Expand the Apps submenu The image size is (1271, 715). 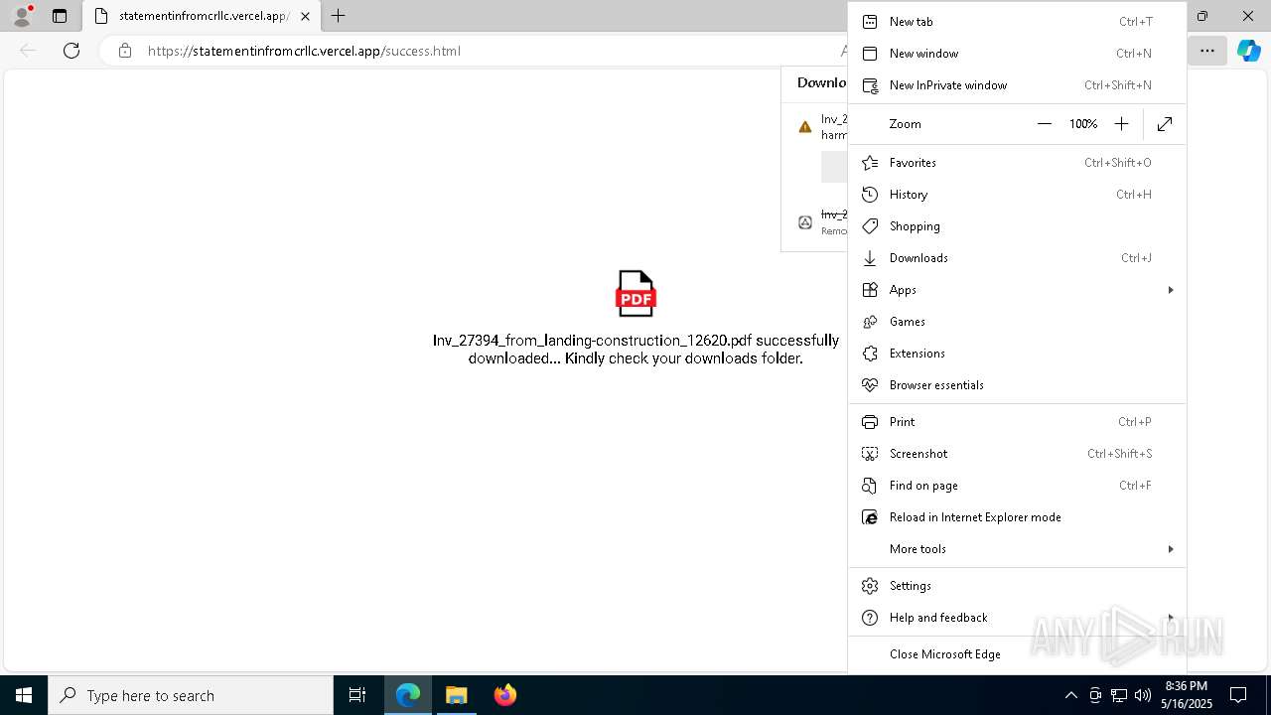pos(1017,290)
